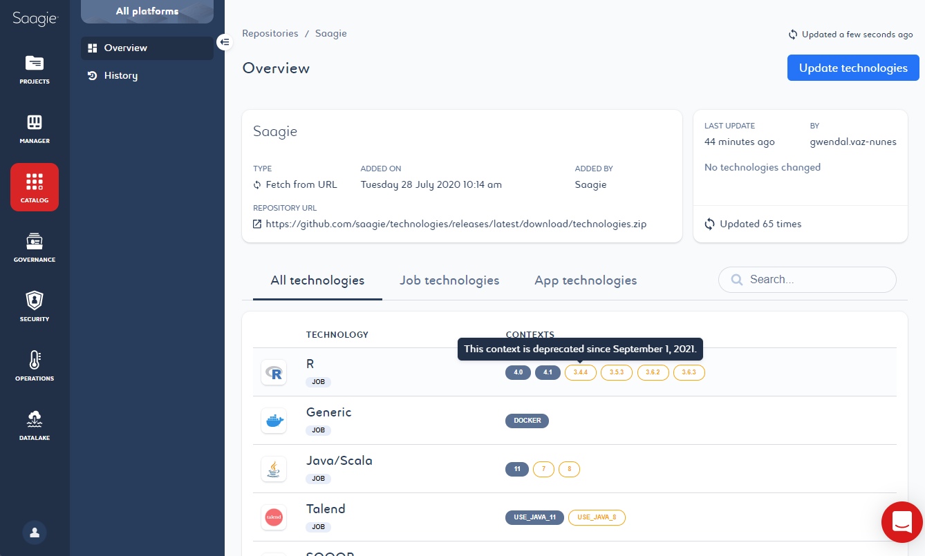925x556 pixels.
Task: Click the R 3.6.2 context badge
Action: pos(653,372)
